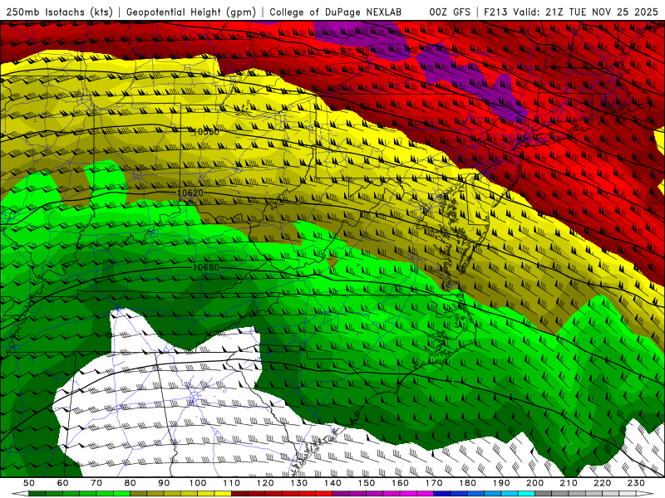Click the 10620 height contour label
The height and width of the screenshot is (498, 665).
pos(190,193)
